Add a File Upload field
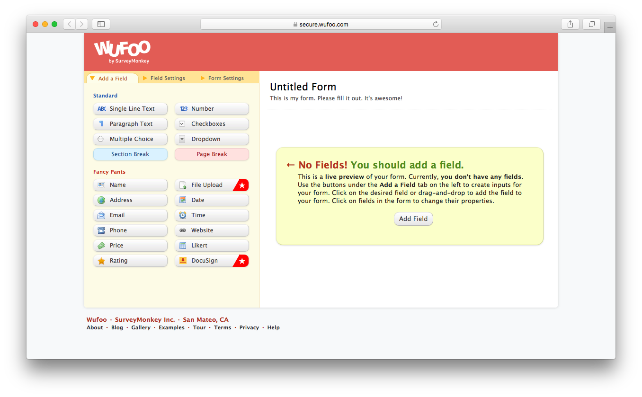This screenshot has width=642, height=397. click(212, 185)
